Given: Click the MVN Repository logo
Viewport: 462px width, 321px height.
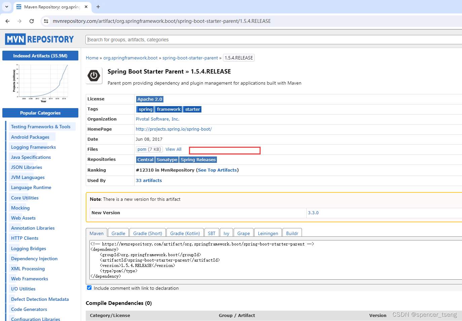Looking at the screenshot, I should (x=40, y=39).
